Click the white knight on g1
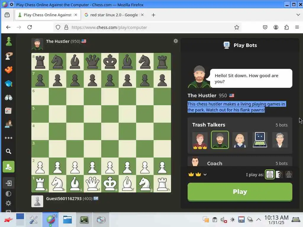 click(x=145, y=184)
